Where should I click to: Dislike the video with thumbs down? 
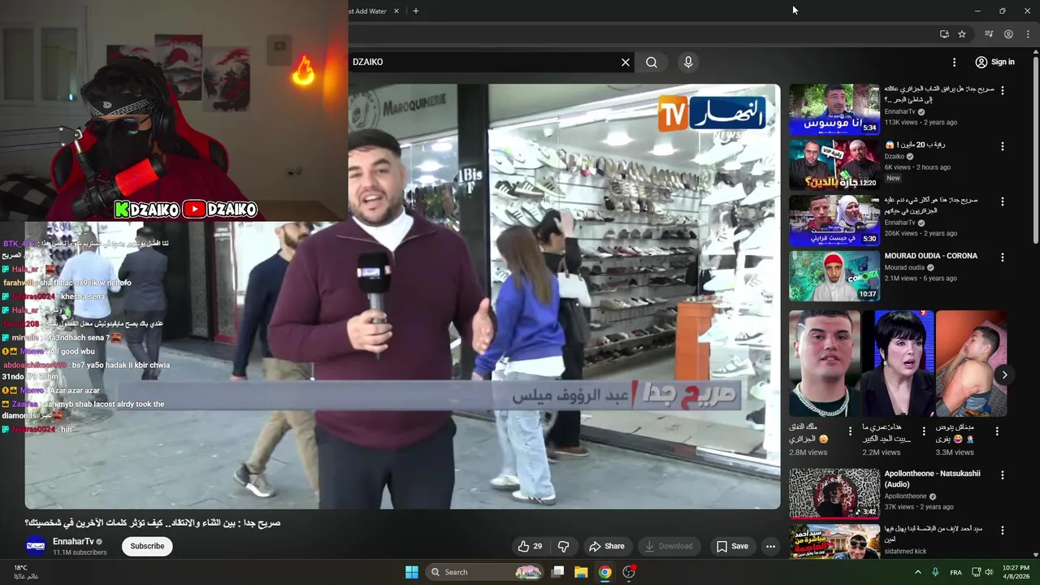(x=563, y=546)
